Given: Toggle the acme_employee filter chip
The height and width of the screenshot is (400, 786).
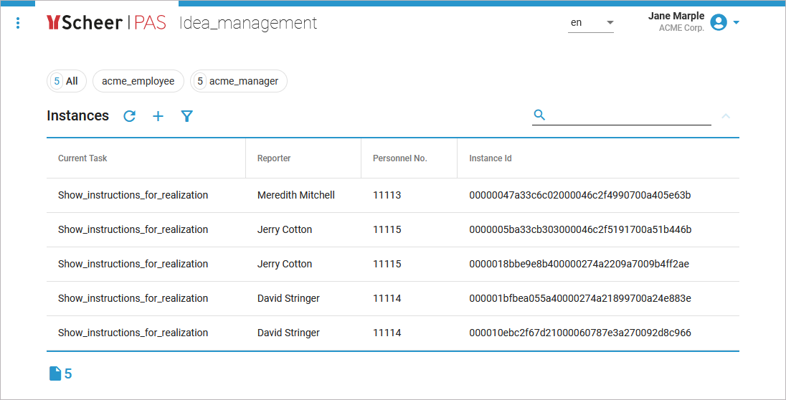Looking at the screenshot, I should point(138,81).
